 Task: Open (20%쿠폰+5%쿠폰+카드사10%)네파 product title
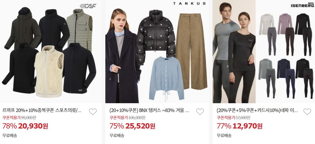(x=257, y=110)
